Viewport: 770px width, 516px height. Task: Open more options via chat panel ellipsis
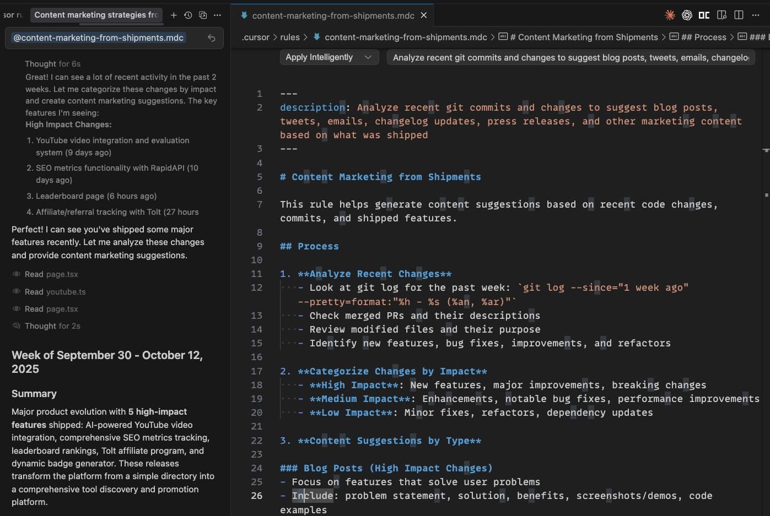point(217,15)
